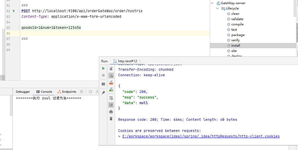Collapse the Lifecycle tree node
The width and height of the screenshot is (298, 150).
tap(218, 8)
